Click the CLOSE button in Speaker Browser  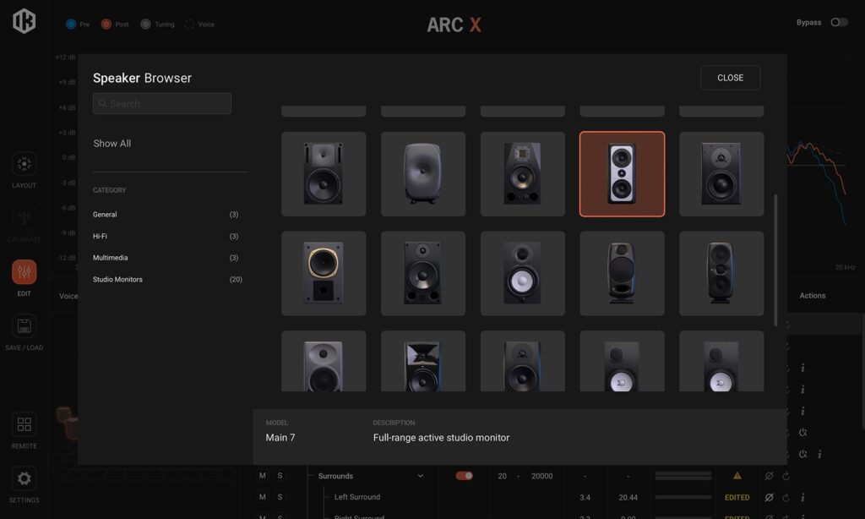pos(729,78)
